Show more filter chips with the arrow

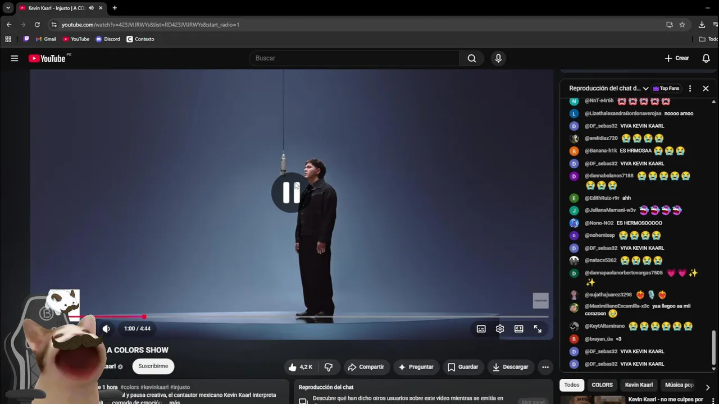click(707, 387)
